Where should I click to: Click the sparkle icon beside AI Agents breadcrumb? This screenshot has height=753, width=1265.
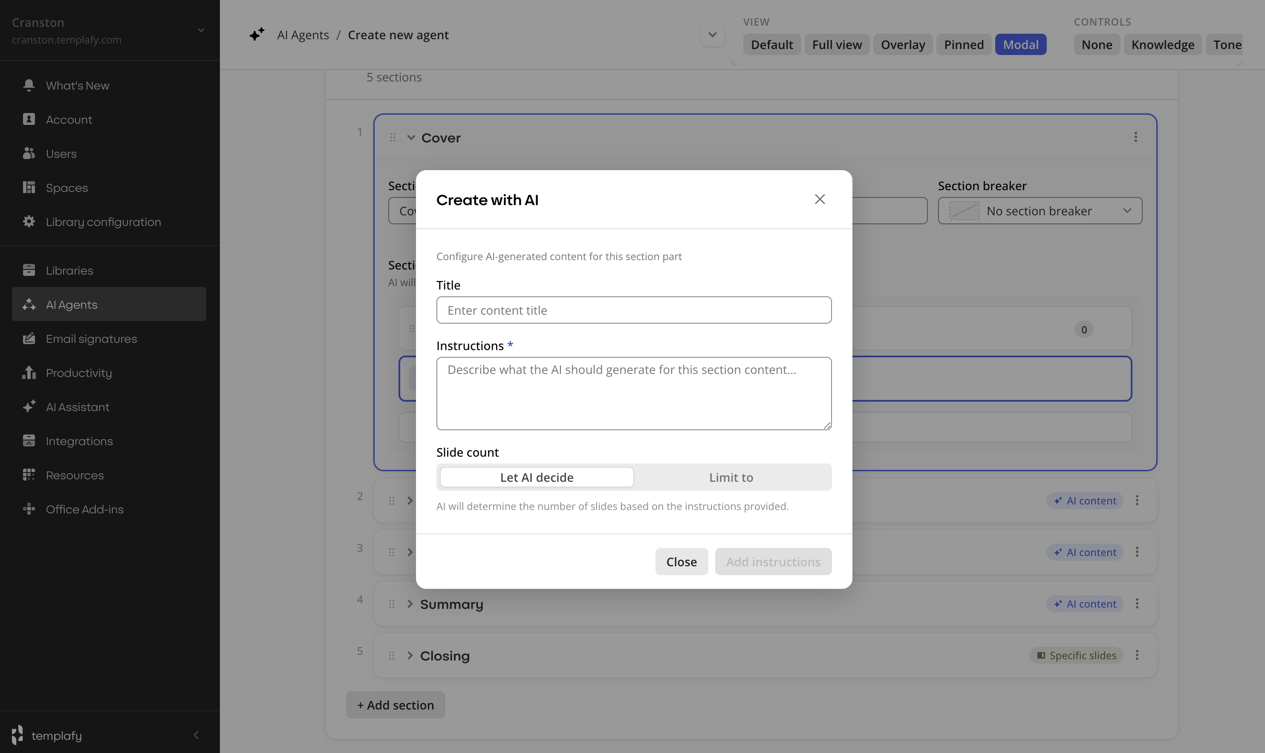pos(257,35)
